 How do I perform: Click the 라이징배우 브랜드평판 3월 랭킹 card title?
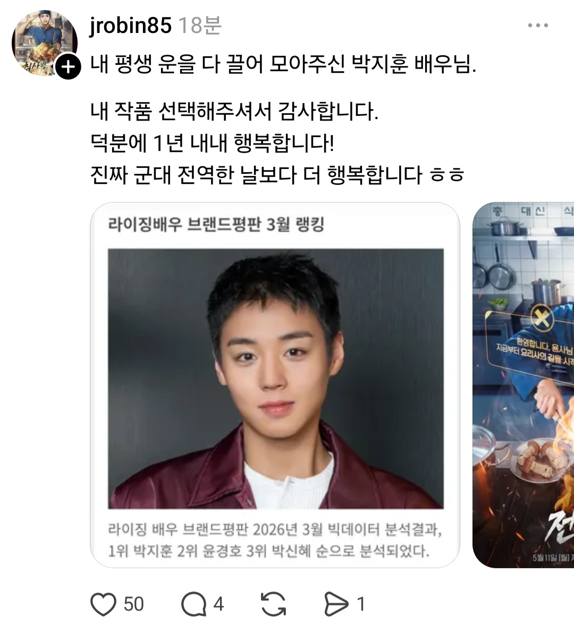click(x=216, y=224)
